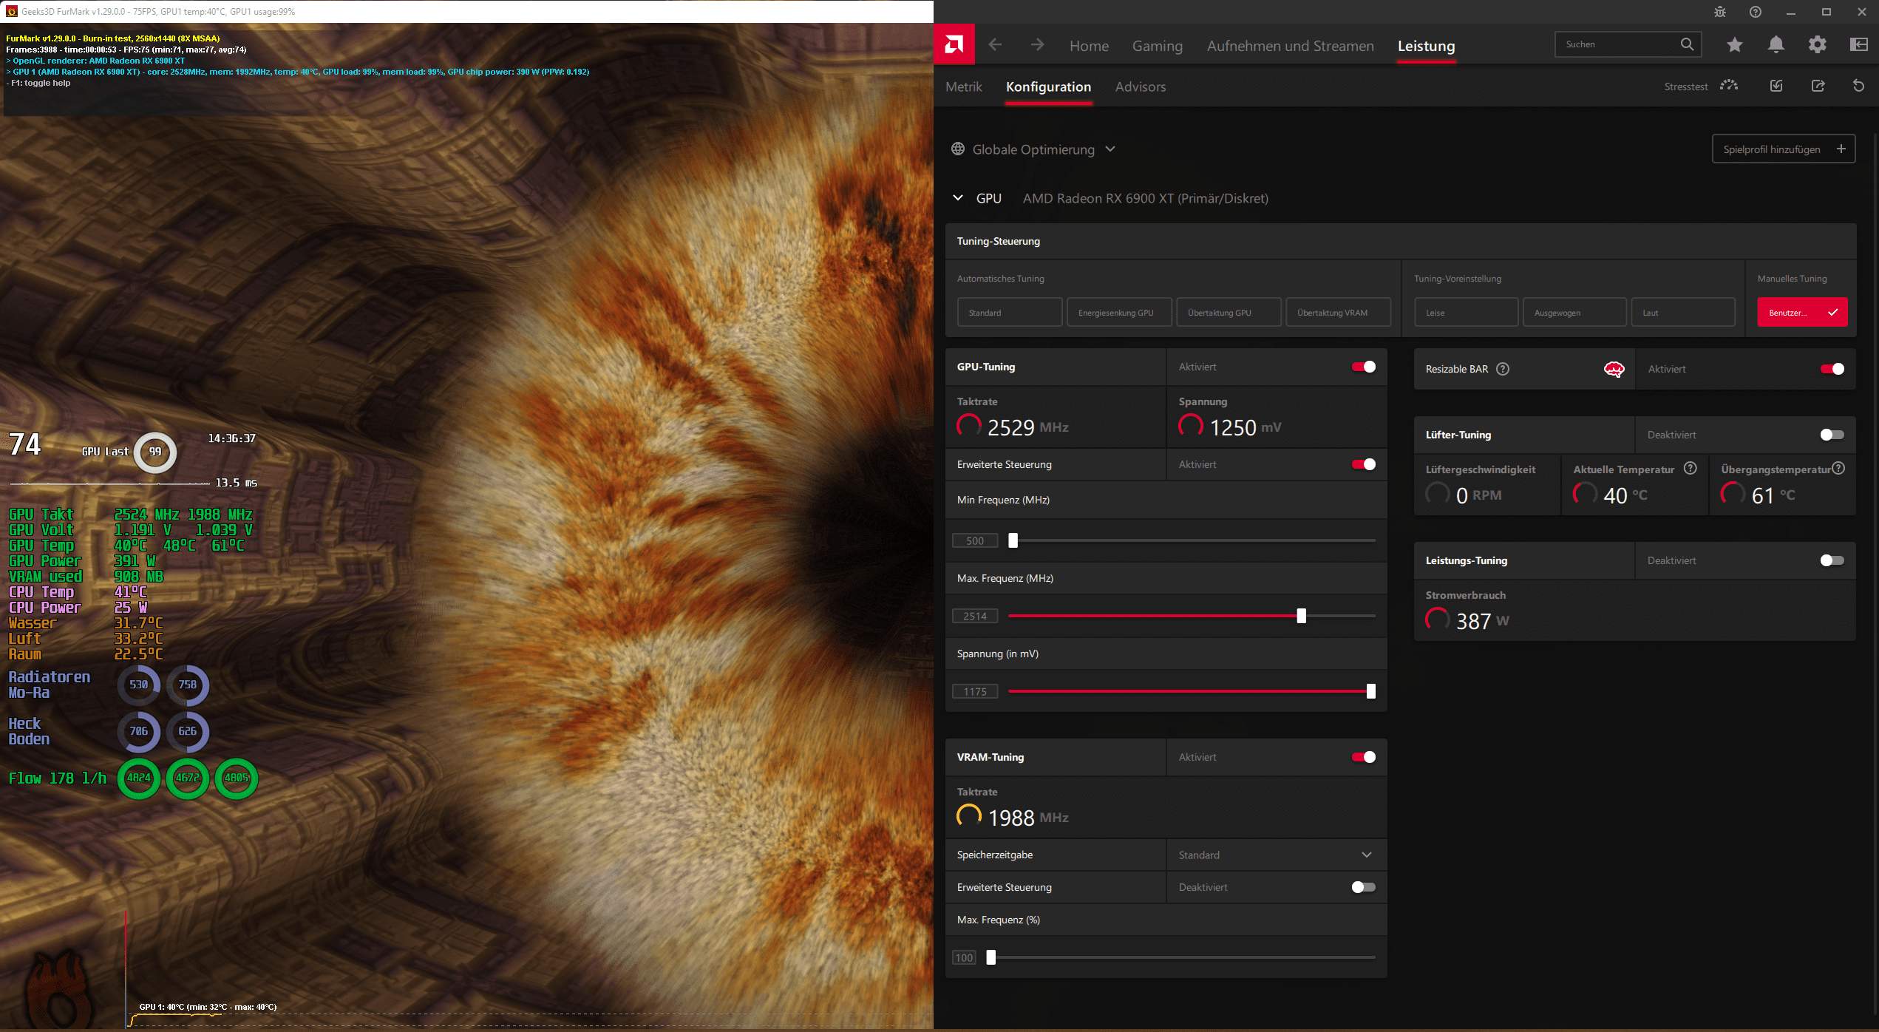Click Min Frequenz value field 500

tap(975, 540)
